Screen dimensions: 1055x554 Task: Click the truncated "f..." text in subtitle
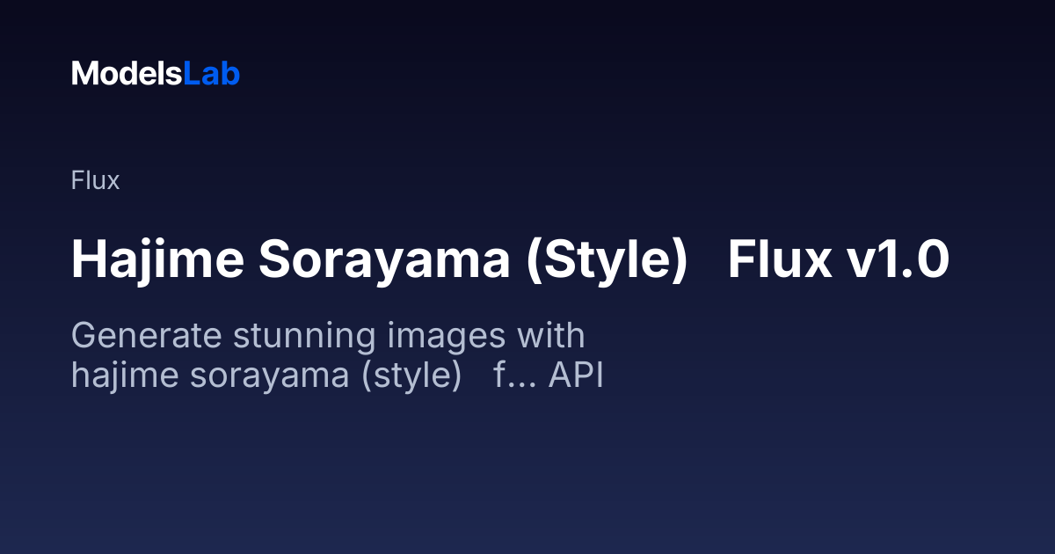pyautogui.click(x=514, y=375)
